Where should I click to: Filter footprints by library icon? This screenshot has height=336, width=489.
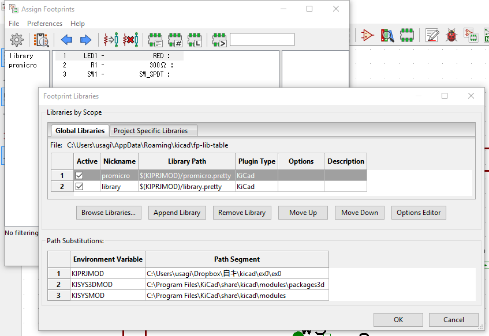pos(195,40)
